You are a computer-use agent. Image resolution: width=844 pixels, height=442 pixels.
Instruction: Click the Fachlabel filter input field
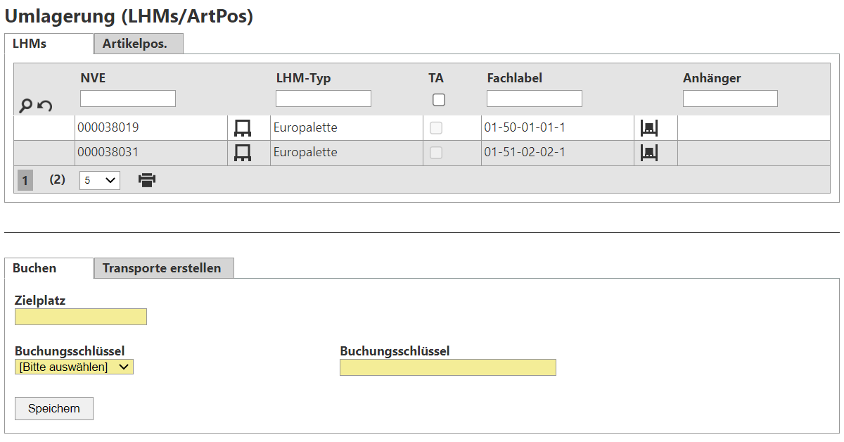point(535,99)
